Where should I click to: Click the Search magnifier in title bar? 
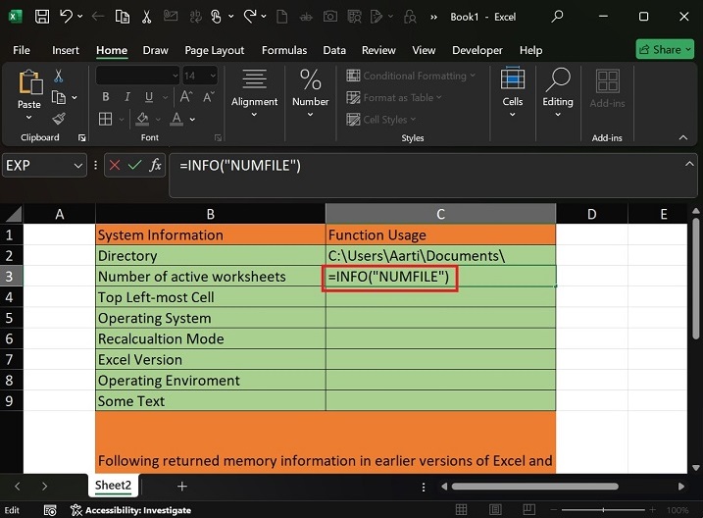[558, 17]
